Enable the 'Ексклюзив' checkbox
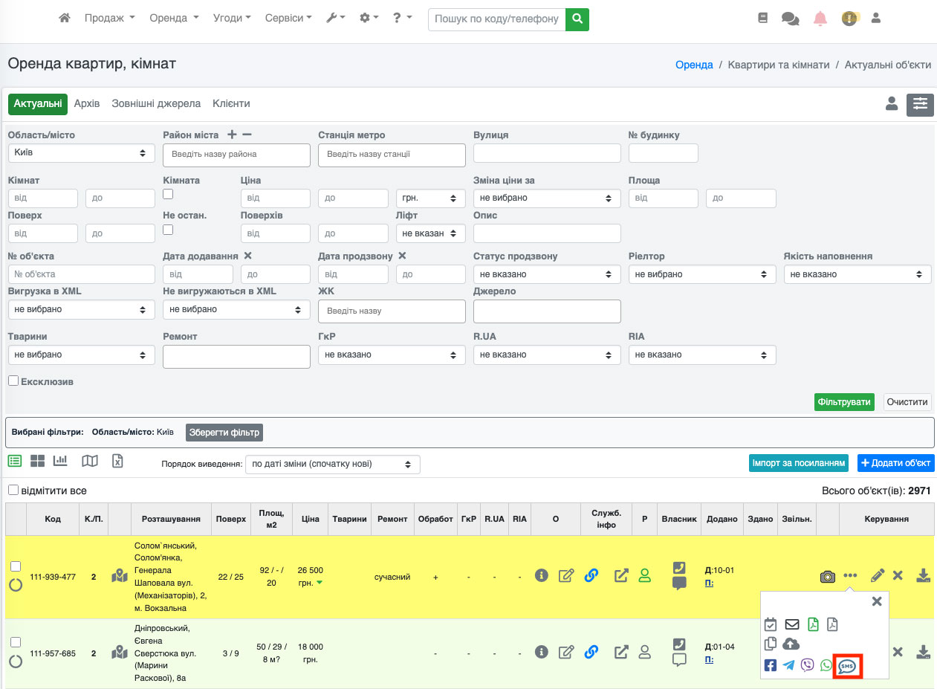This screenshot has height=689, width=937. point(13,381)
